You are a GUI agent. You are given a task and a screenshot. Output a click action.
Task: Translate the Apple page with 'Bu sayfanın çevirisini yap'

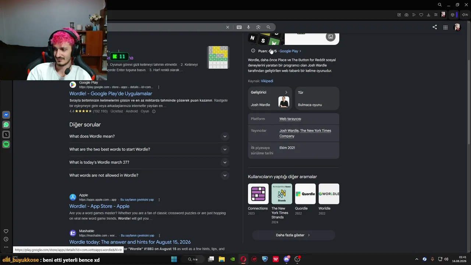[137, 200]
